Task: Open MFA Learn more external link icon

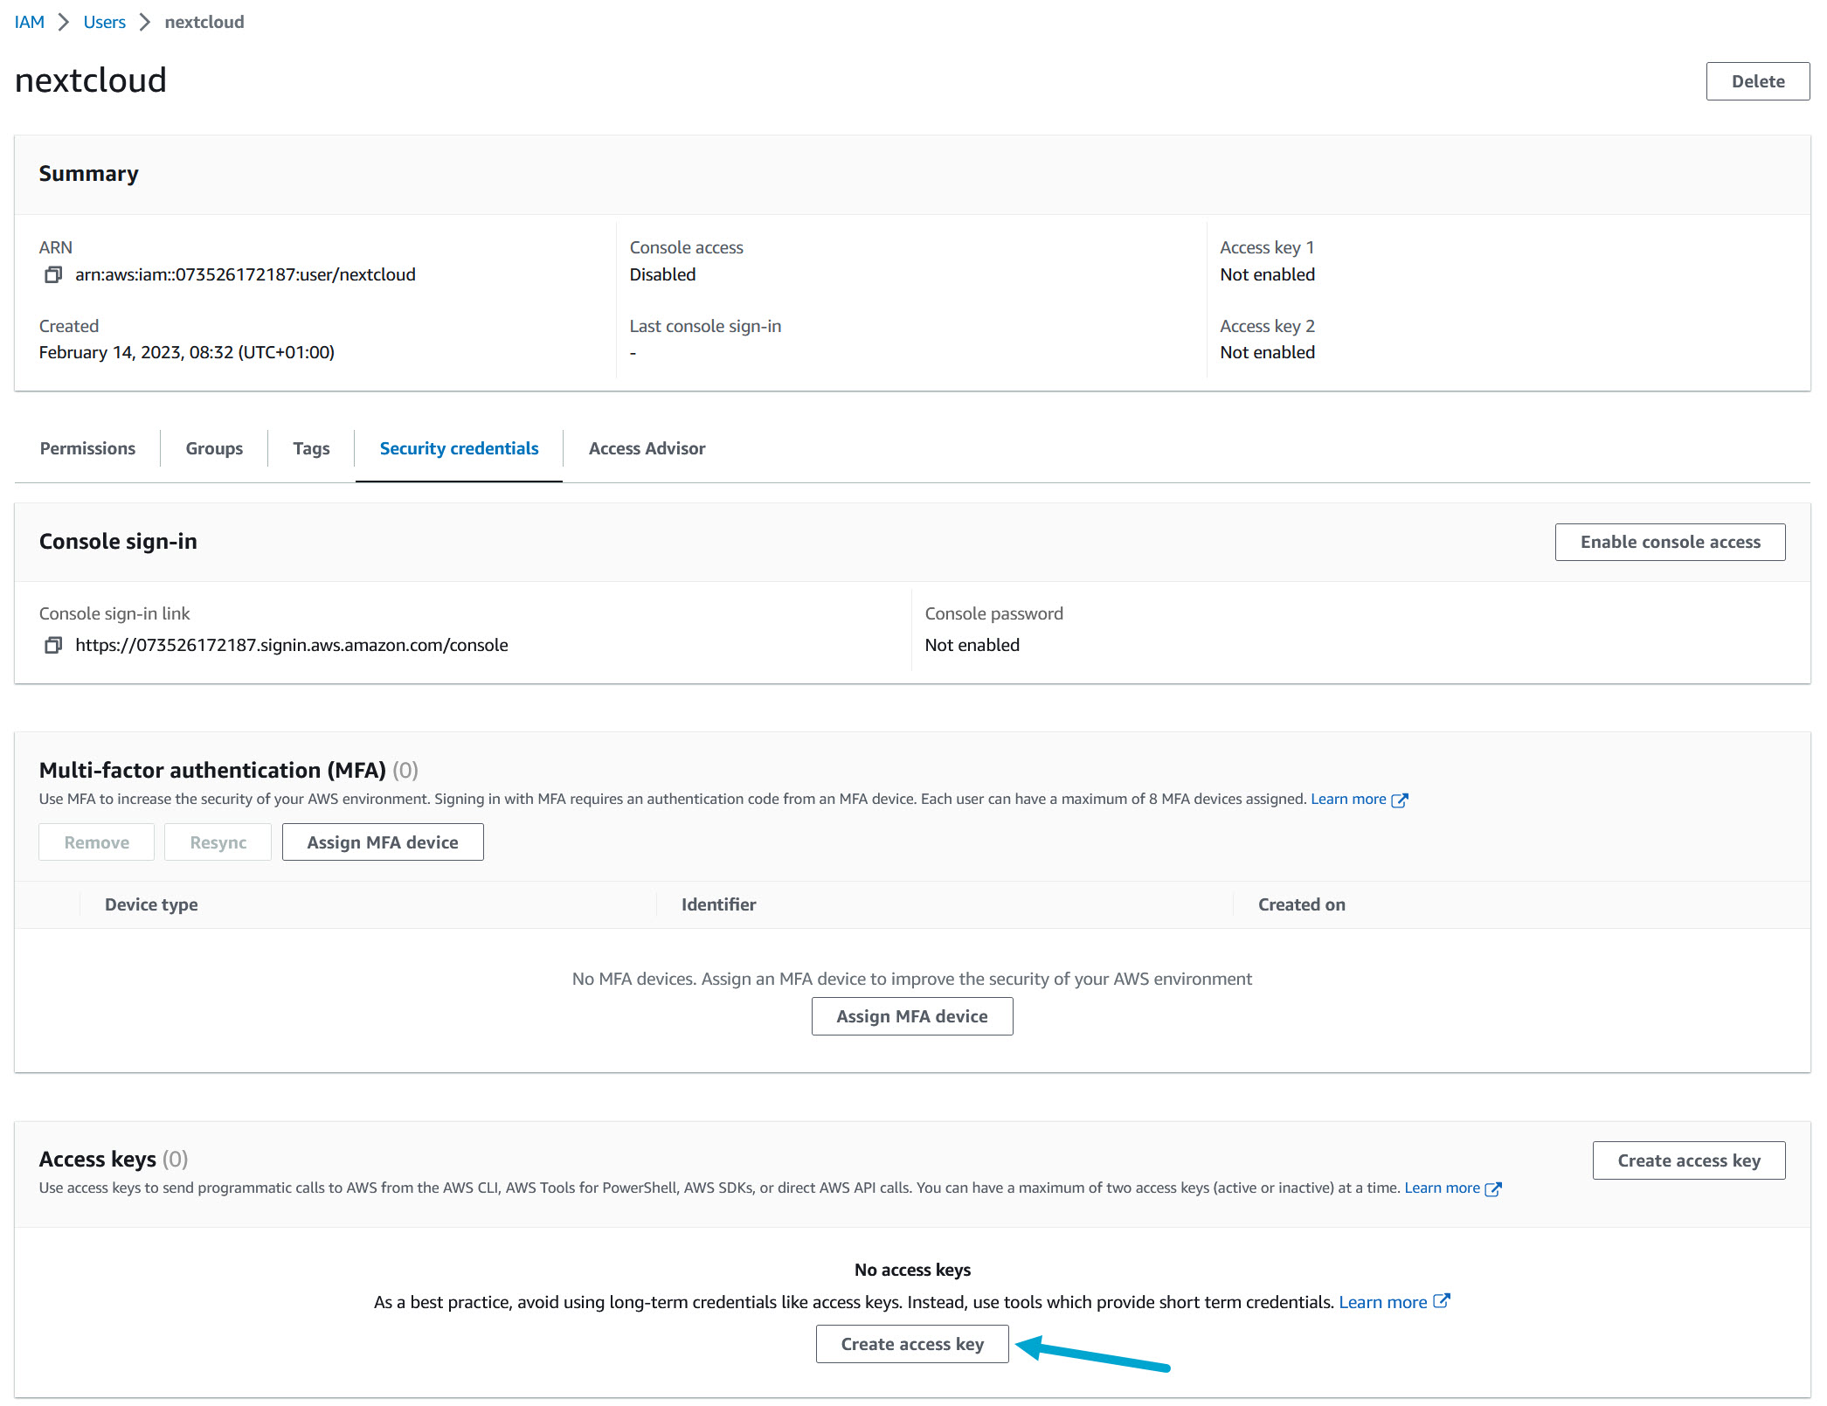Action: (x=1401, y=798)
